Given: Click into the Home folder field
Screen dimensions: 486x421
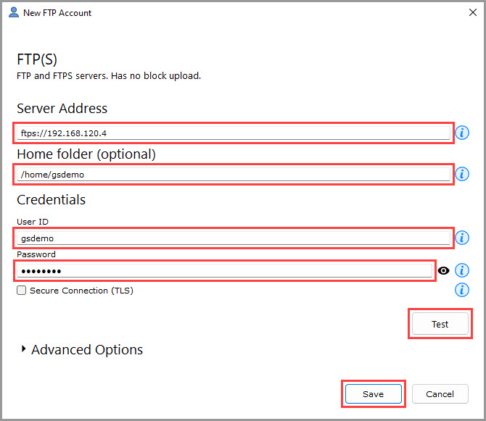Looking at the screenshot, I should point(234,174).
